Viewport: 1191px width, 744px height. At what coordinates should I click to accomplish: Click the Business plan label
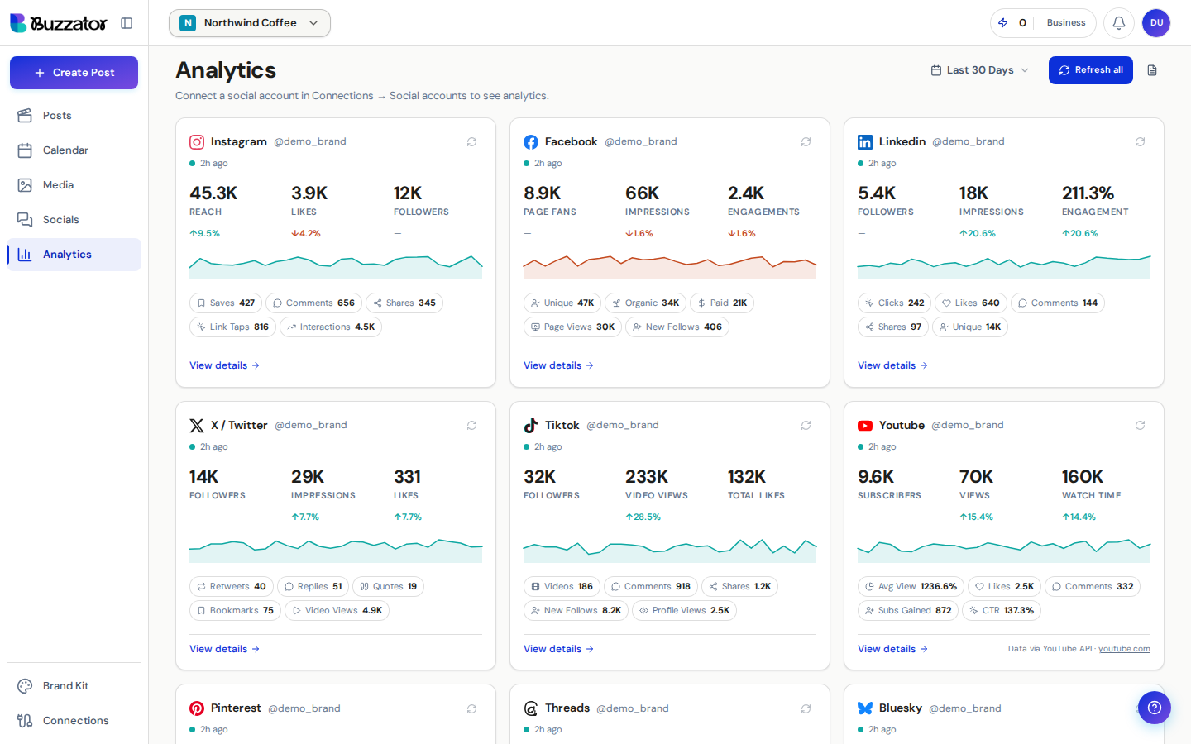[1066, 23]
